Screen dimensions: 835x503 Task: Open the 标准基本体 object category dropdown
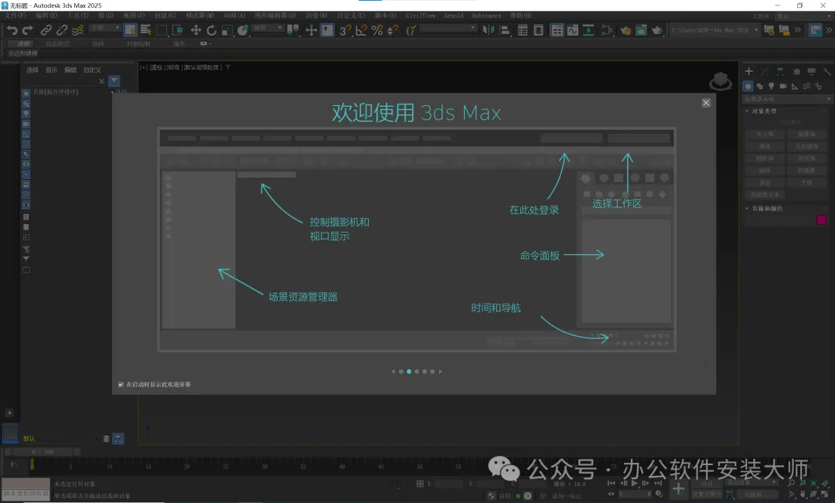(x=787, y=99)
